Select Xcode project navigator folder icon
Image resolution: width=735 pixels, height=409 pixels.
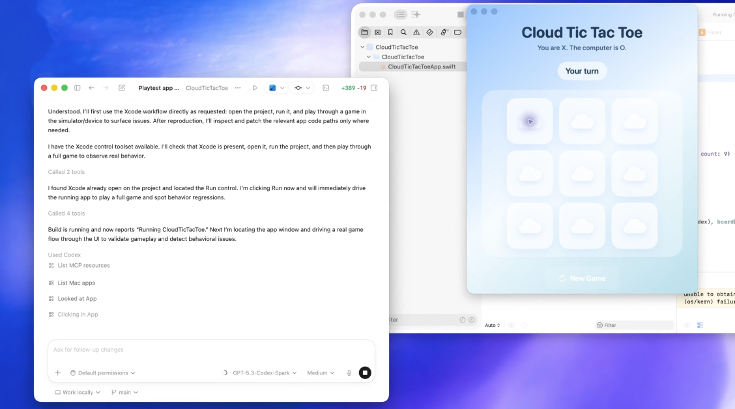(364, 33)
